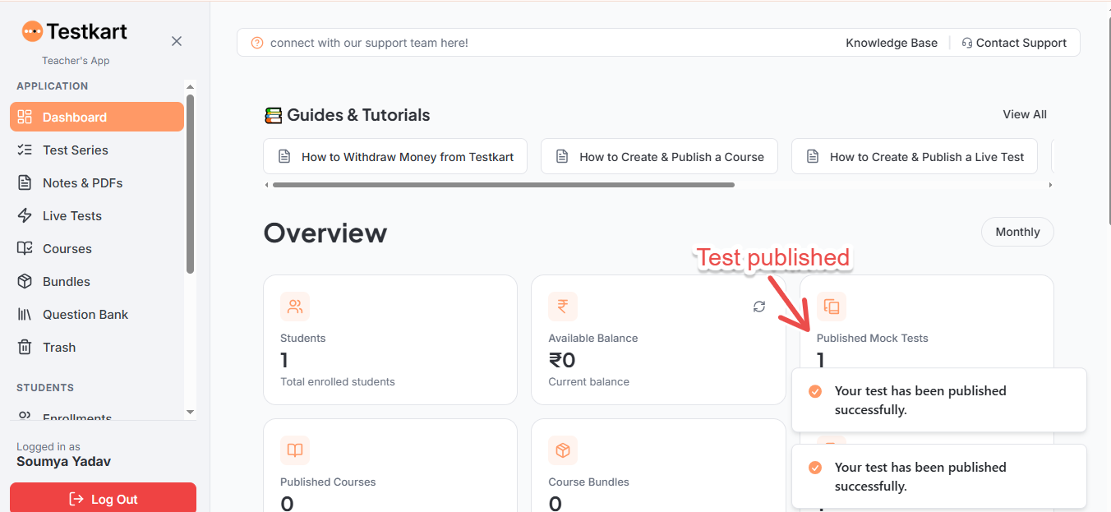Screen dimensions: 1111x512
Task: Click the 'Soumya Yadav' user name
Action: click(63, 461)
